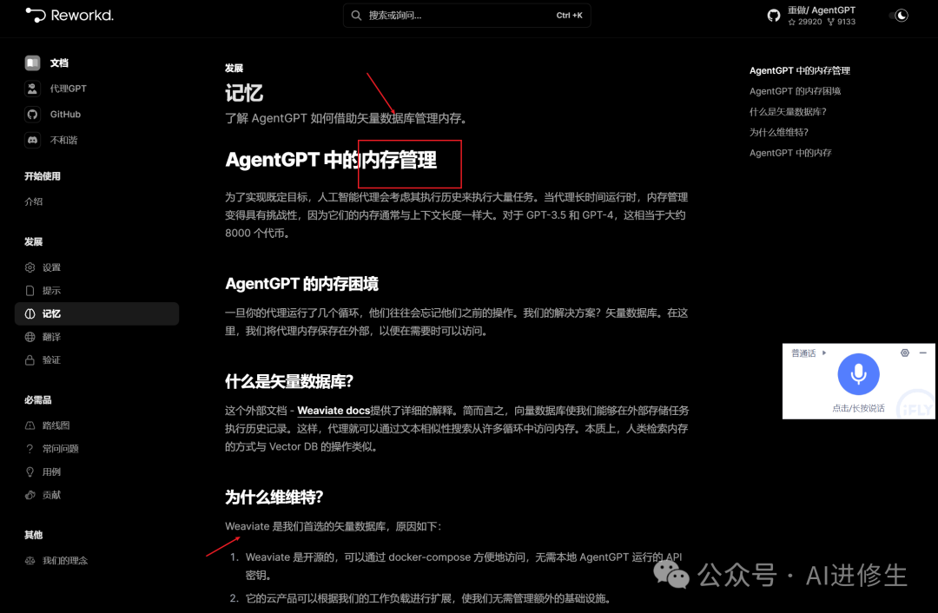Click the Reworkd logo icon
Screen dimensions: 938x613
pos(36,16)
